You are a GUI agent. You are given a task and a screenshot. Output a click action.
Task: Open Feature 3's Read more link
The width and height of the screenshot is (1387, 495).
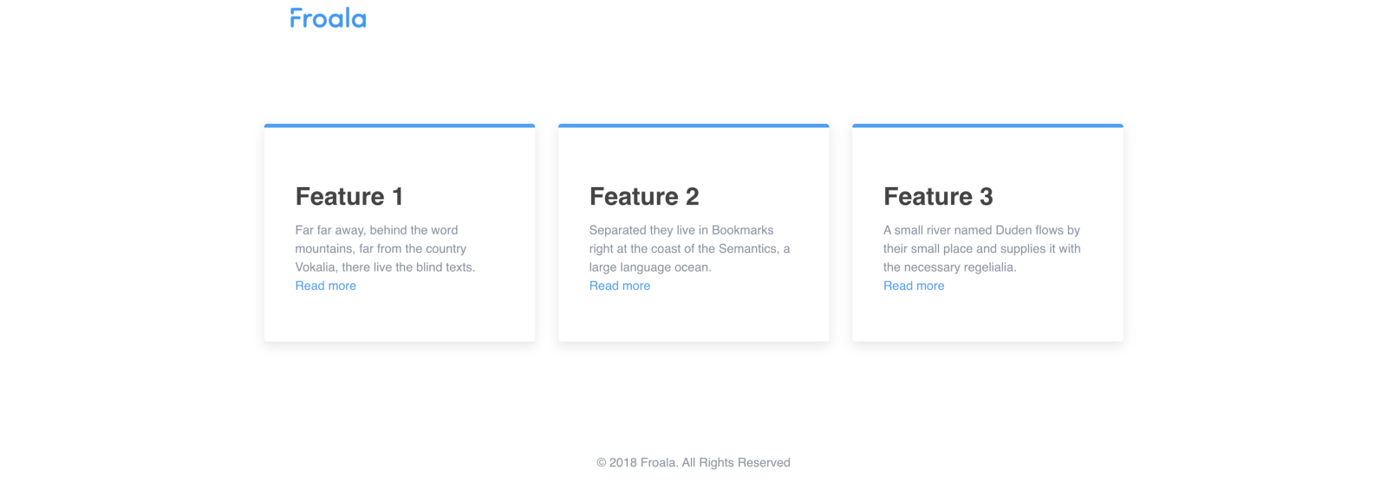[914, 286]
